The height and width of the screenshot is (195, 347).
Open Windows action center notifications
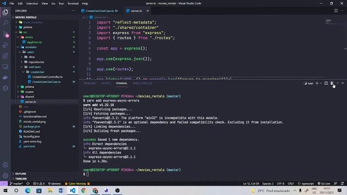coord(339,191)
